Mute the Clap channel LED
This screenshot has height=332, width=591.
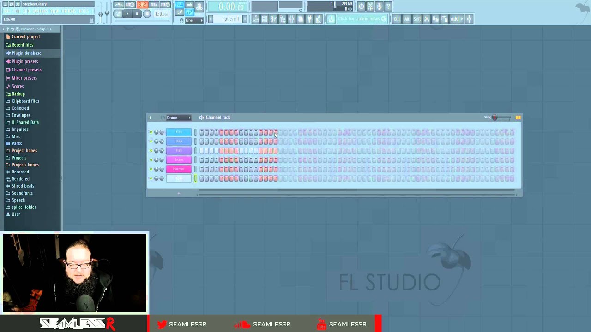[x=151, y=142]
